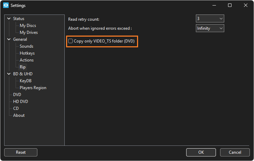Confirm settings with the OK button
254x161 pixels.
pyautogui.click(x=201, y=152)
